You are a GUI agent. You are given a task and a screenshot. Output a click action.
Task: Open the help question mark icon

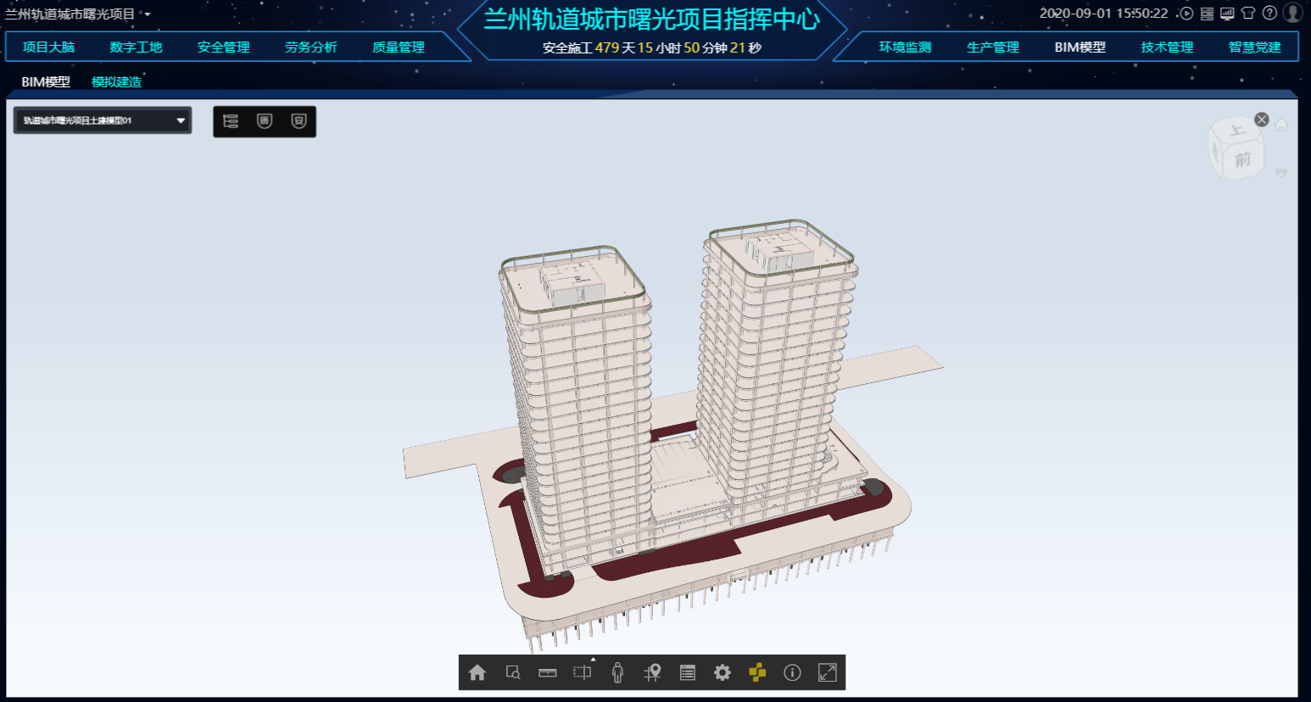[1269, 14]
